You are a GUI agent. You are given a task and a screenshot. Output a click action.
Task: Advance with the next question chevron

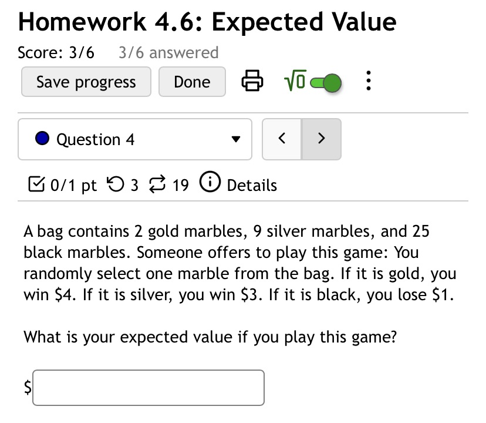(321, 138)
